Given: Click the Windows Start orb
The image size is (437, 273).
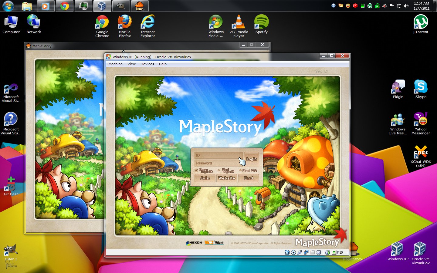Looking at the screenshot, I should click(x=8, y=6).
